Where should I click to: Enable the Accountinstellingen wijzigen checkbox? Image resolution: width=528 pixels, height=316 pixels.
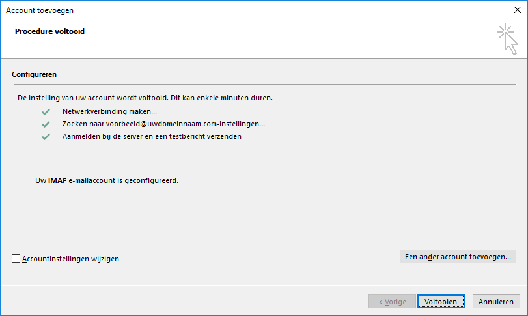tap(16, 259)
